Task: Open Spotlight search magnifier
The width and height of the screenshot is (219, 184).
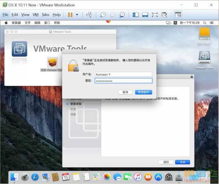Action: 205,23
